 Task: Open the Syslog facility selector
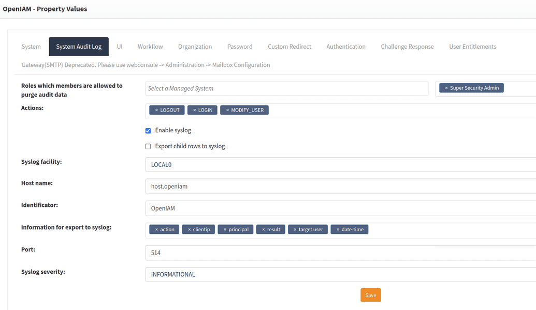(x=340, y=164)
